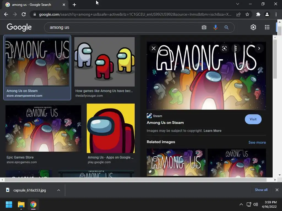
Task: Open File Explorer from the taskbar
Action: coord(21,204)
